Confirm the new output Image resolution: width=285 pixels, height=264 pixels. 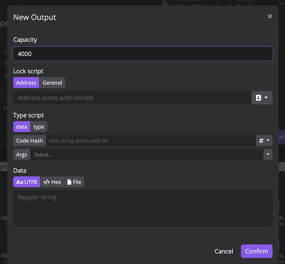coord(256,251)
